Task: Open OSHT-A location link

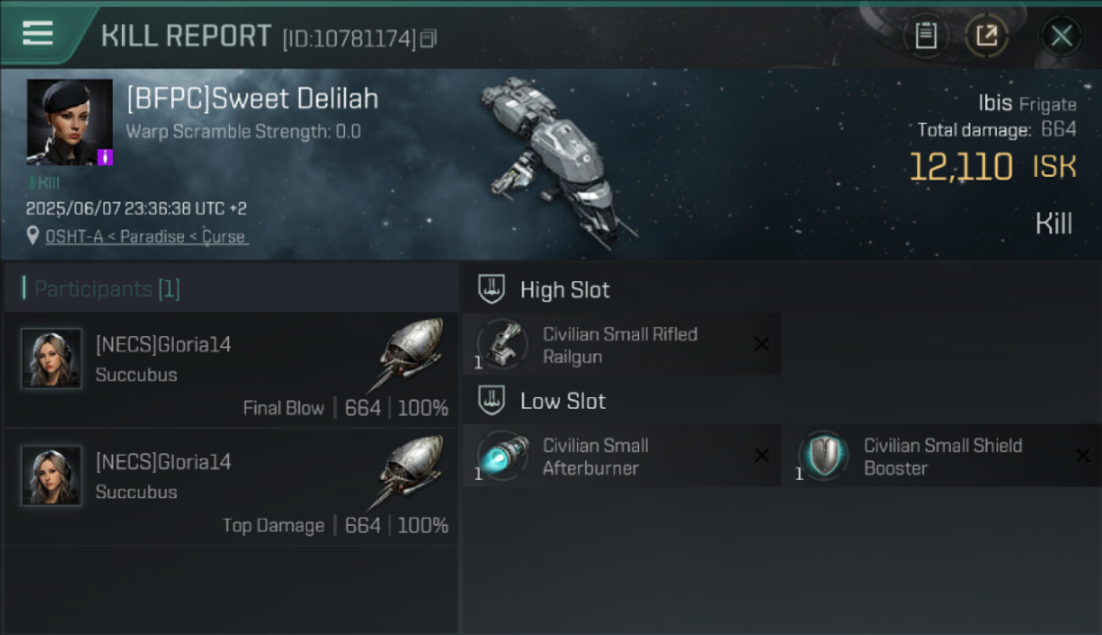Action: click(74, 237)
